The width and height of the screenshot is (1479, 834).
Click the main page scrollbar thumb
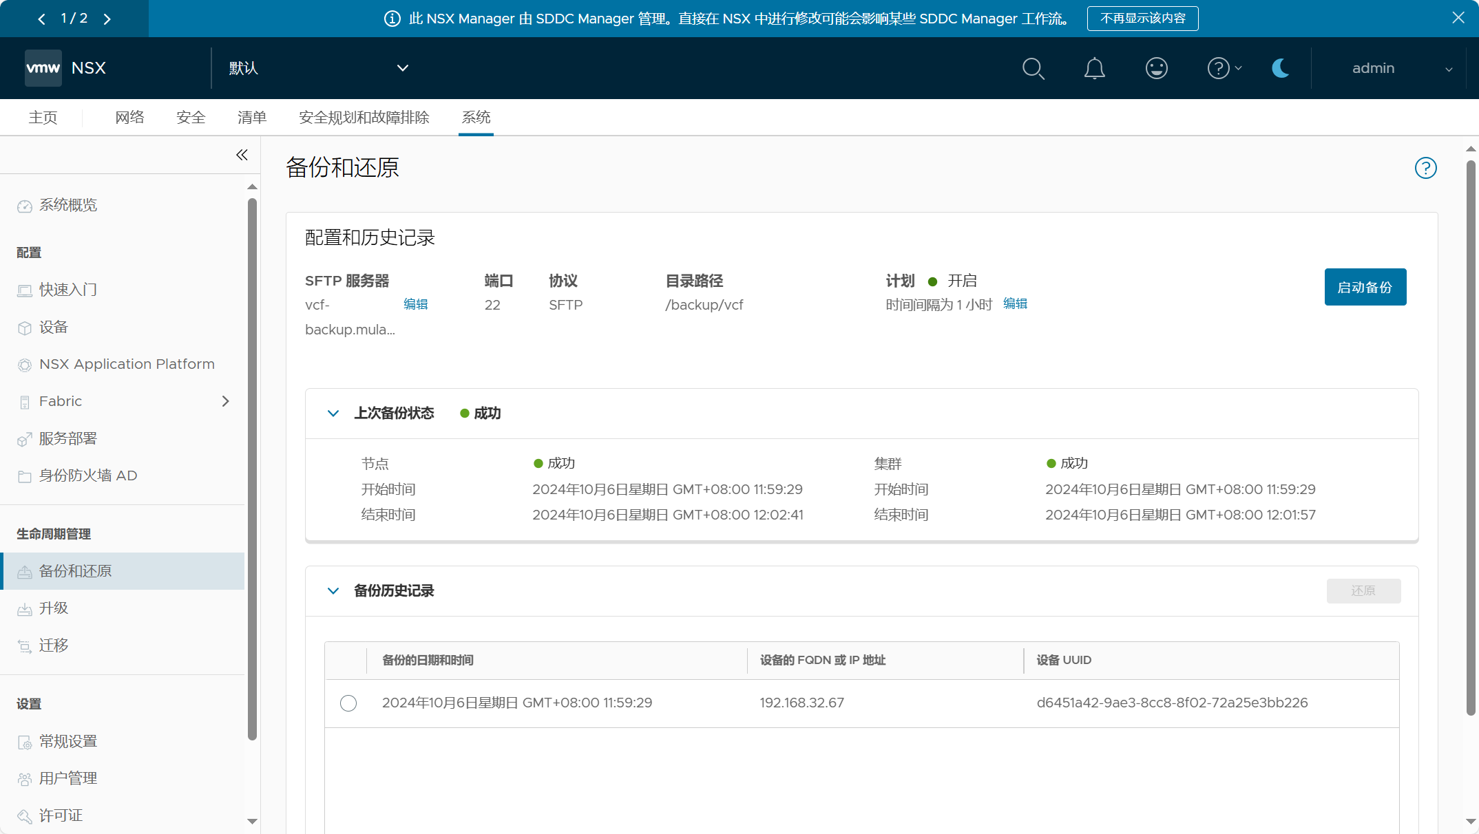point(1471,438)
